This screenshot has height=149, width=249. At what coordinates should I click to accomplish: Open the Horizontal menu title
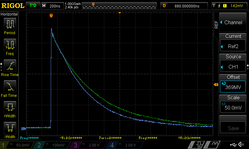coord(9,14)
